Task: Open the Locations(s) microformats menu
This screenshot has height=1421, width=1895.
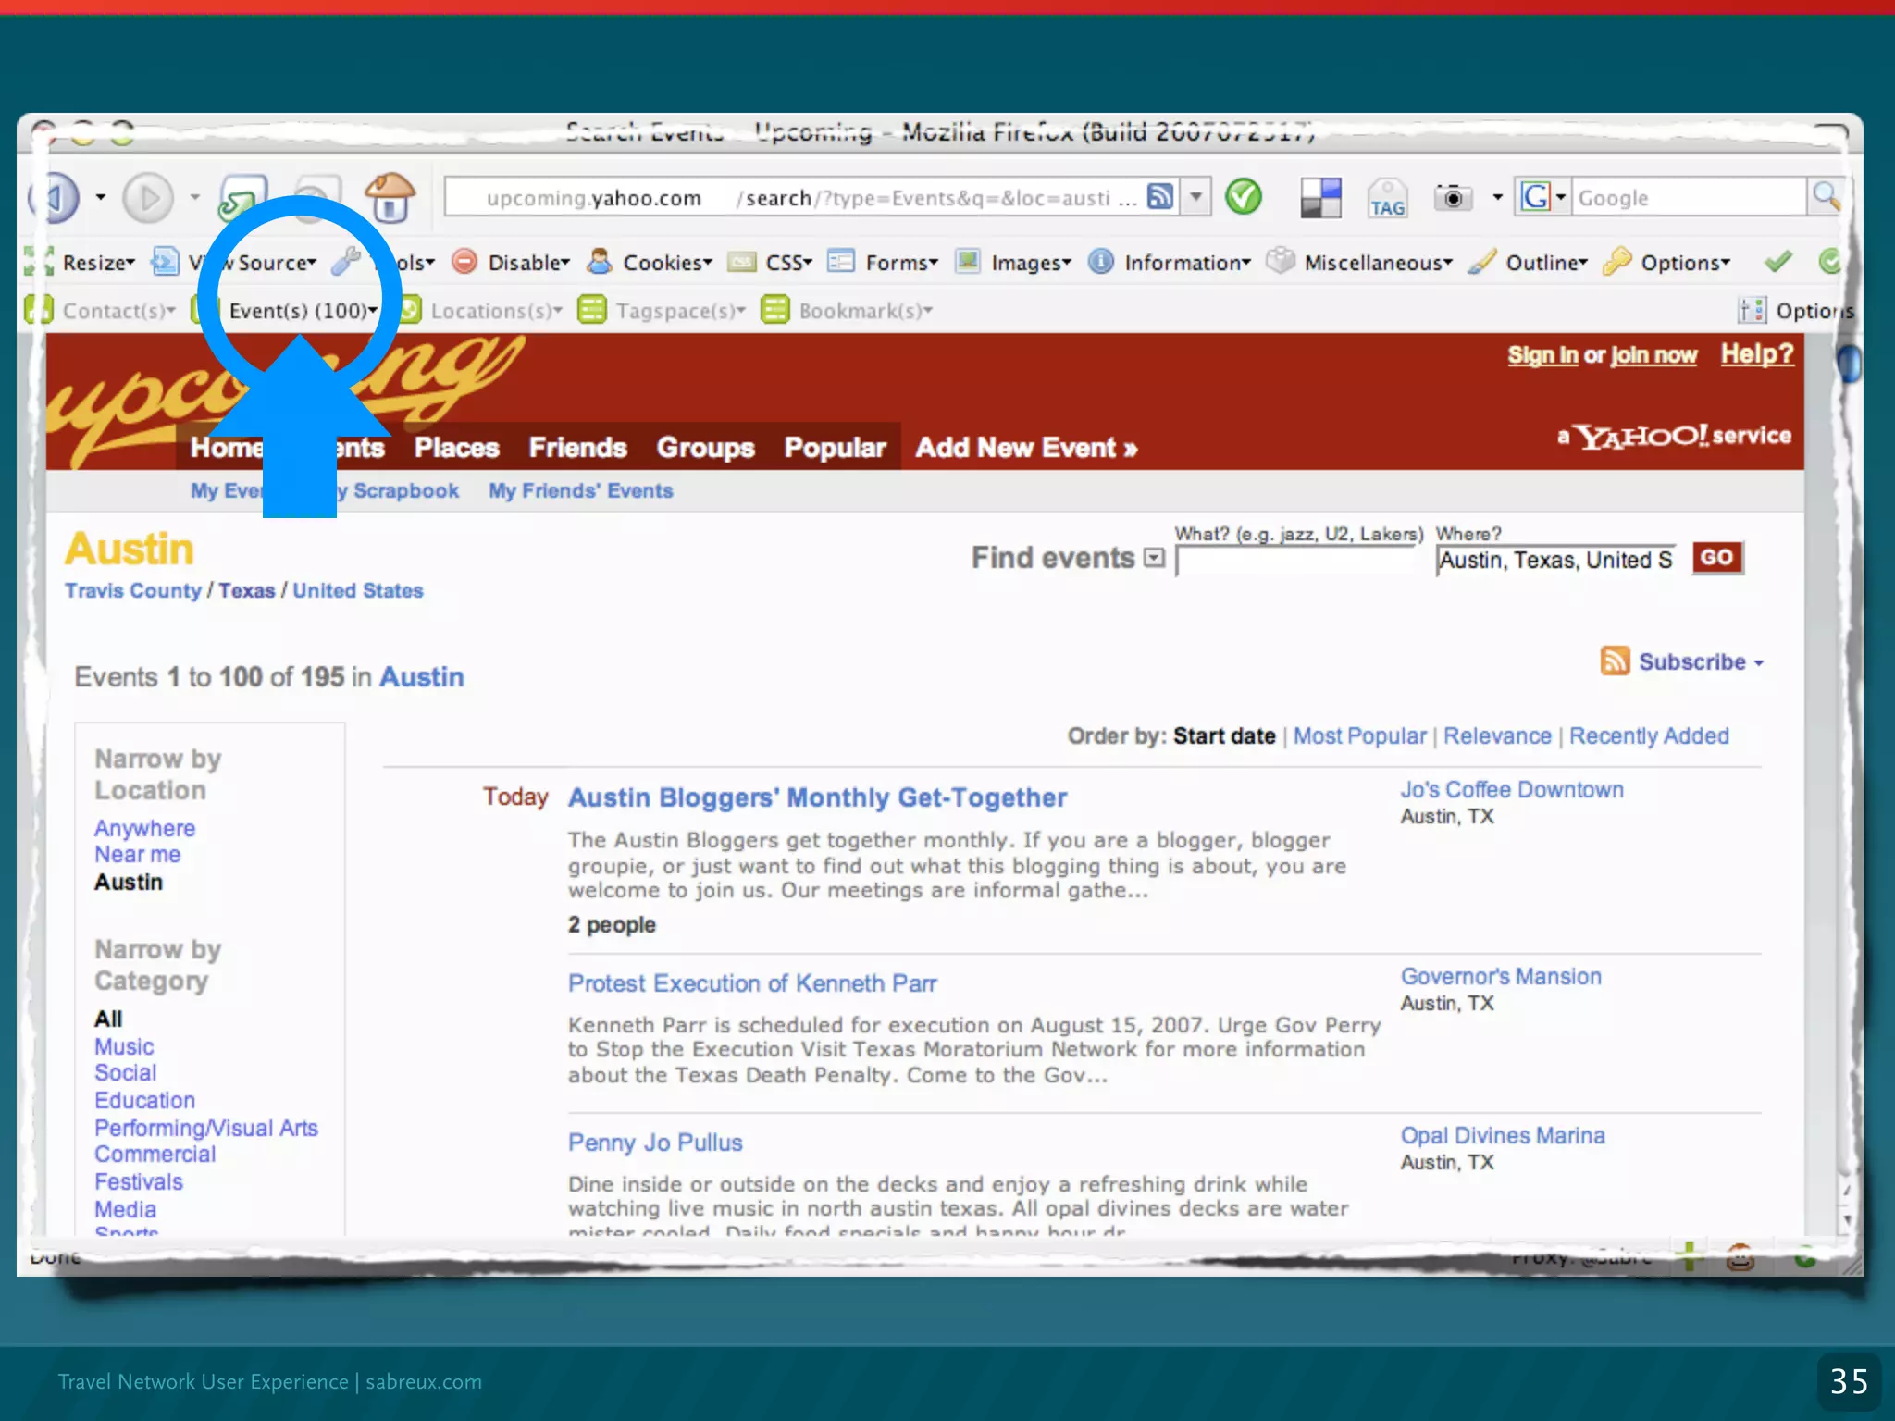Action: [x=481, y=311]
